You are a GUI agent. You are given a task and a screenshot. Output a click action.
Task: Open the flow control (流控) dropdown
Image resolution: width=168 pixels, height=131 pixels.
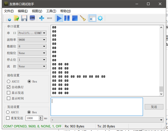pyautogui.click(x=32, y=66)
